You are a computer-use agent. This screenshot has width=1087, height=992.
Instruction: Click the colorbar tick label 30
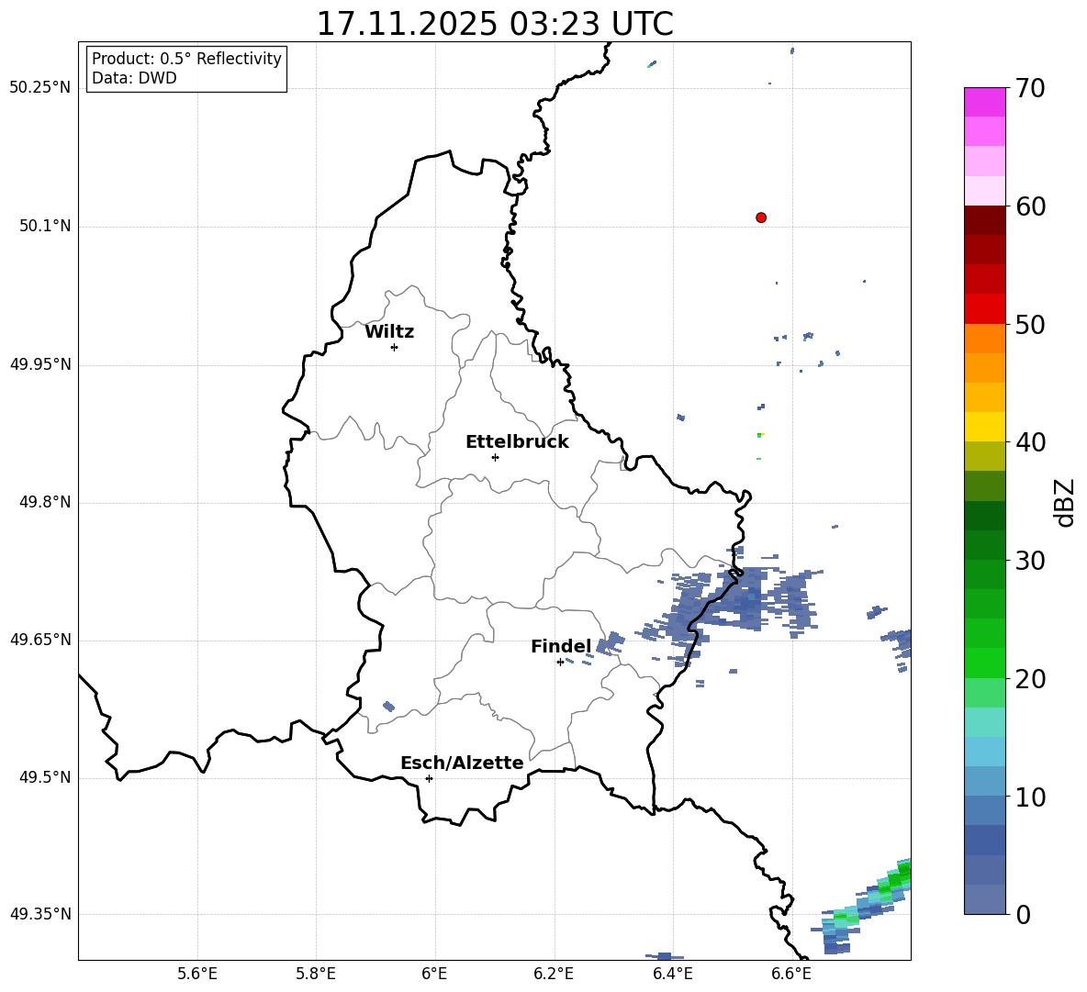(1031, 561)
